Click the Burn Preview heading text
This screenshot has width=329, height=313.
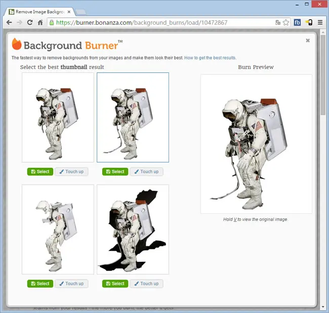[x=256, y=67]
